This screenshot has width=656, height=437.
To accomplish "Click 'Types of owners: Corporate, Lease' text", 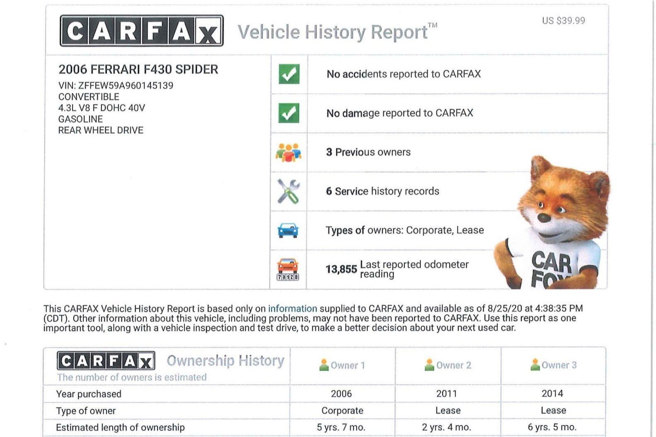I will click(405, 230).
